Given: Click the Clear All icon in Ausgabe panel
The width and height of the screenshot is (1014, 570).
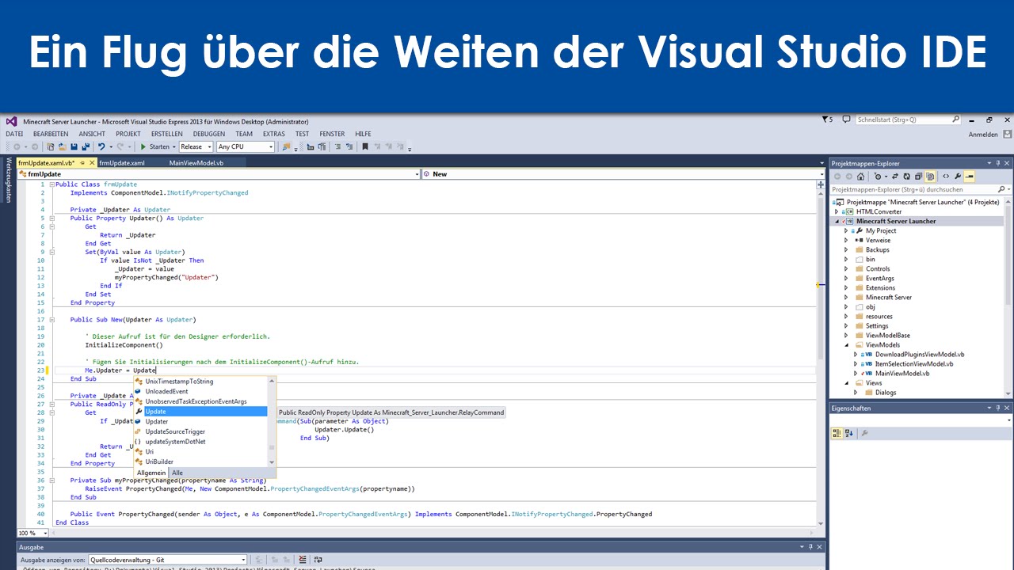Looking at the screenshot, I should pyautogui.click(x=303, y=560).
